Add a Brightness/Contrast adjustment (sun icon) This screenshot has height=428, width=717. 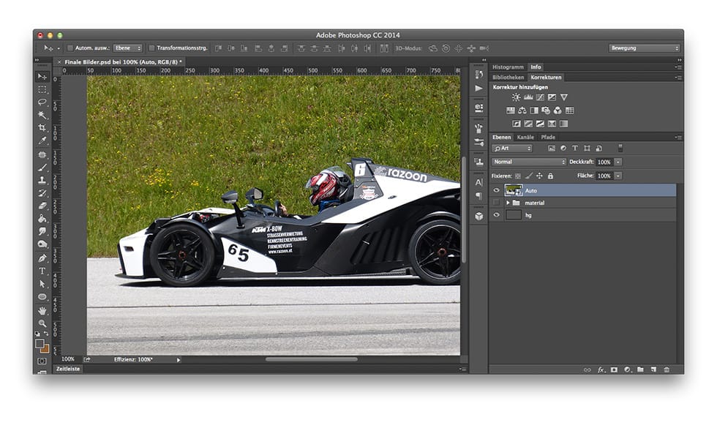pos(516,97)
